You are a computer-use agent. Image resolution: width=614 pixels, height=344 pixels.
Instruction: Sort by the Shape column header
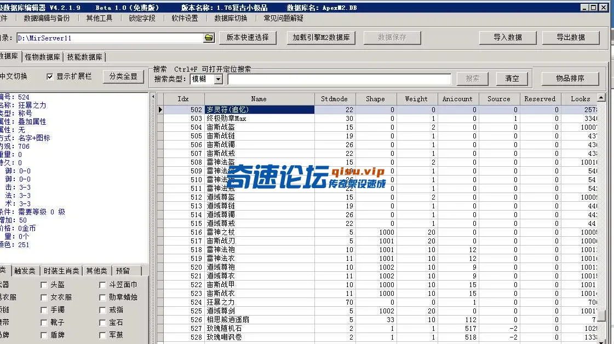click(x=375, y=99)
